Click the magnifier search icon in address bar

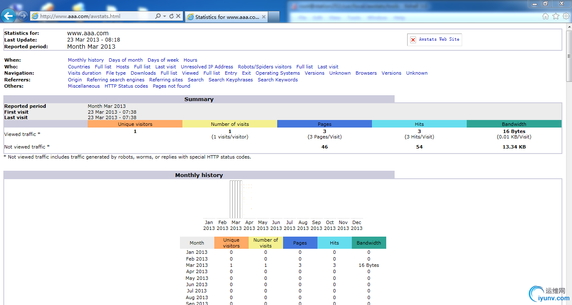click(158, 16)
